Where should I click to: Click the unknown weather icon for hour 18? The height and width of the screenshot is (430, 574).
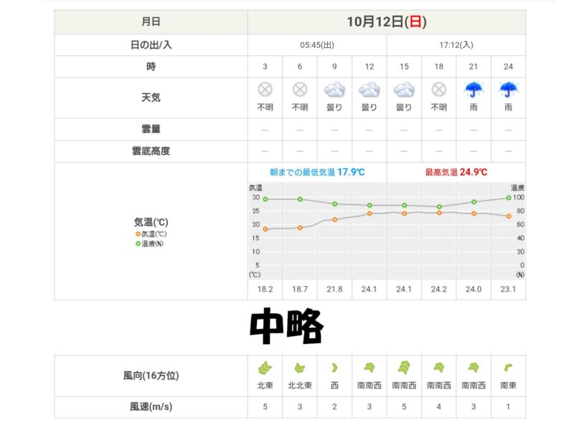pyautogui.click(x=438, y=90)
